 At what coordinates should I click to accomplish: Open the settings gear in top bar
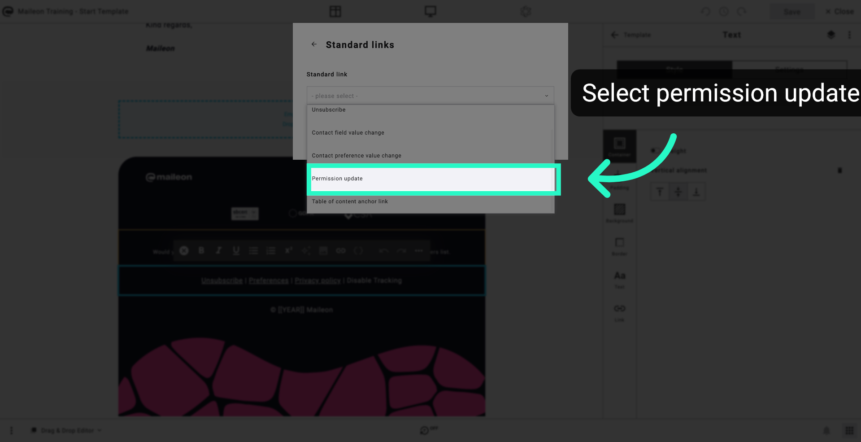(x=526, y=11)
